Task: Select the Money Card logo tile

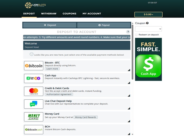Action: [x=34, y=117]
